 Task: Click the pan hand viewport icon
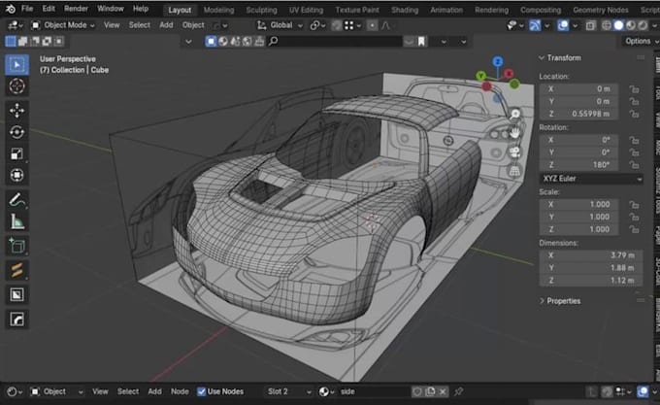point(514,133)
